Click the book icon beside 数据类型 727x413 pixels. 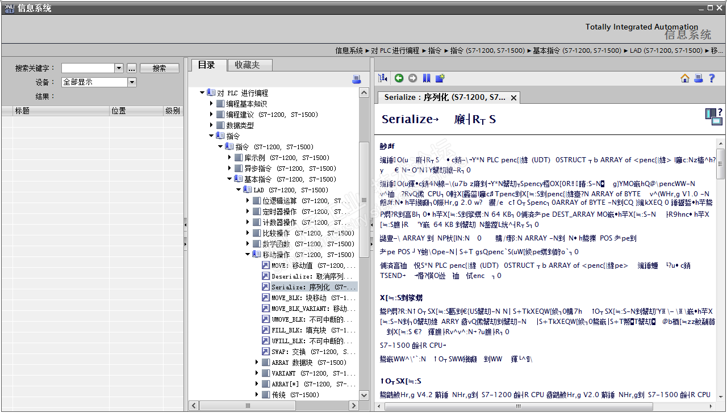220,125
